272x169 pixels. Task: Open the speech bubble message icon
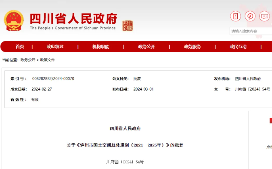(x=264, y=16)
